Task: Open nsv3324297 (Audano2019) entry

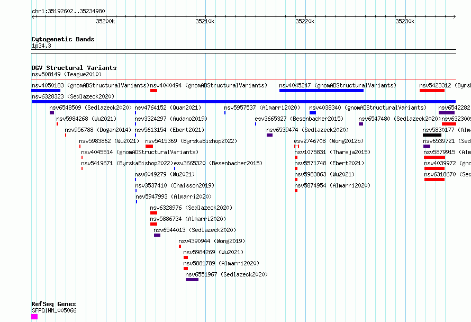Action: [171, 119]
